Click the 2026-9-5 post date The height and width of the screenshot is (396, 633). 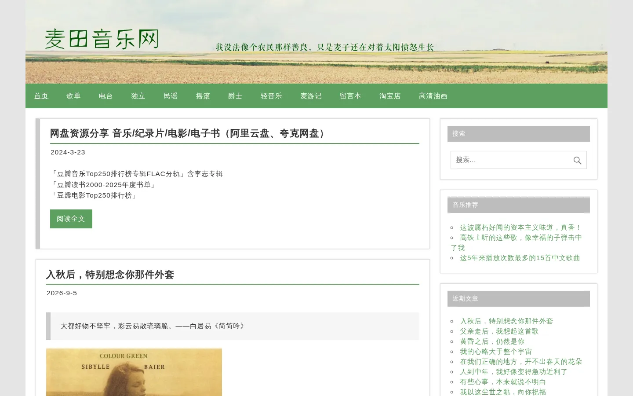[x=62, y=293]
